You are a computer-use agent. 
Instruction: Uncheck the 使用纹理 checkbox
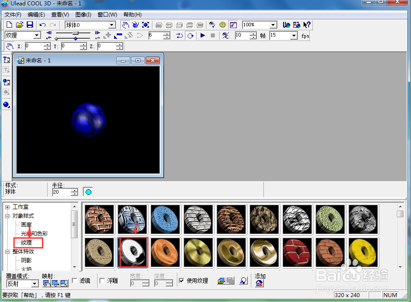(181, 281)
